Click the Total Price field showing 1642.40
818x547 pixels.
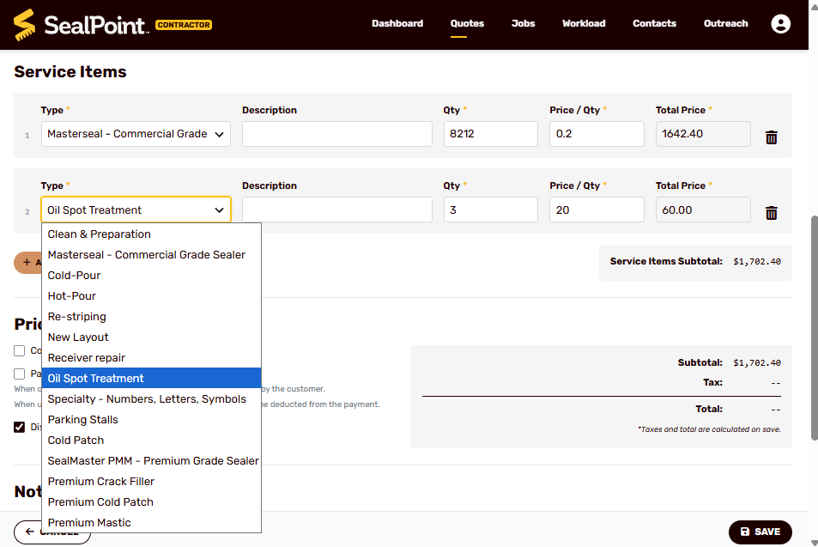(703, 134)
